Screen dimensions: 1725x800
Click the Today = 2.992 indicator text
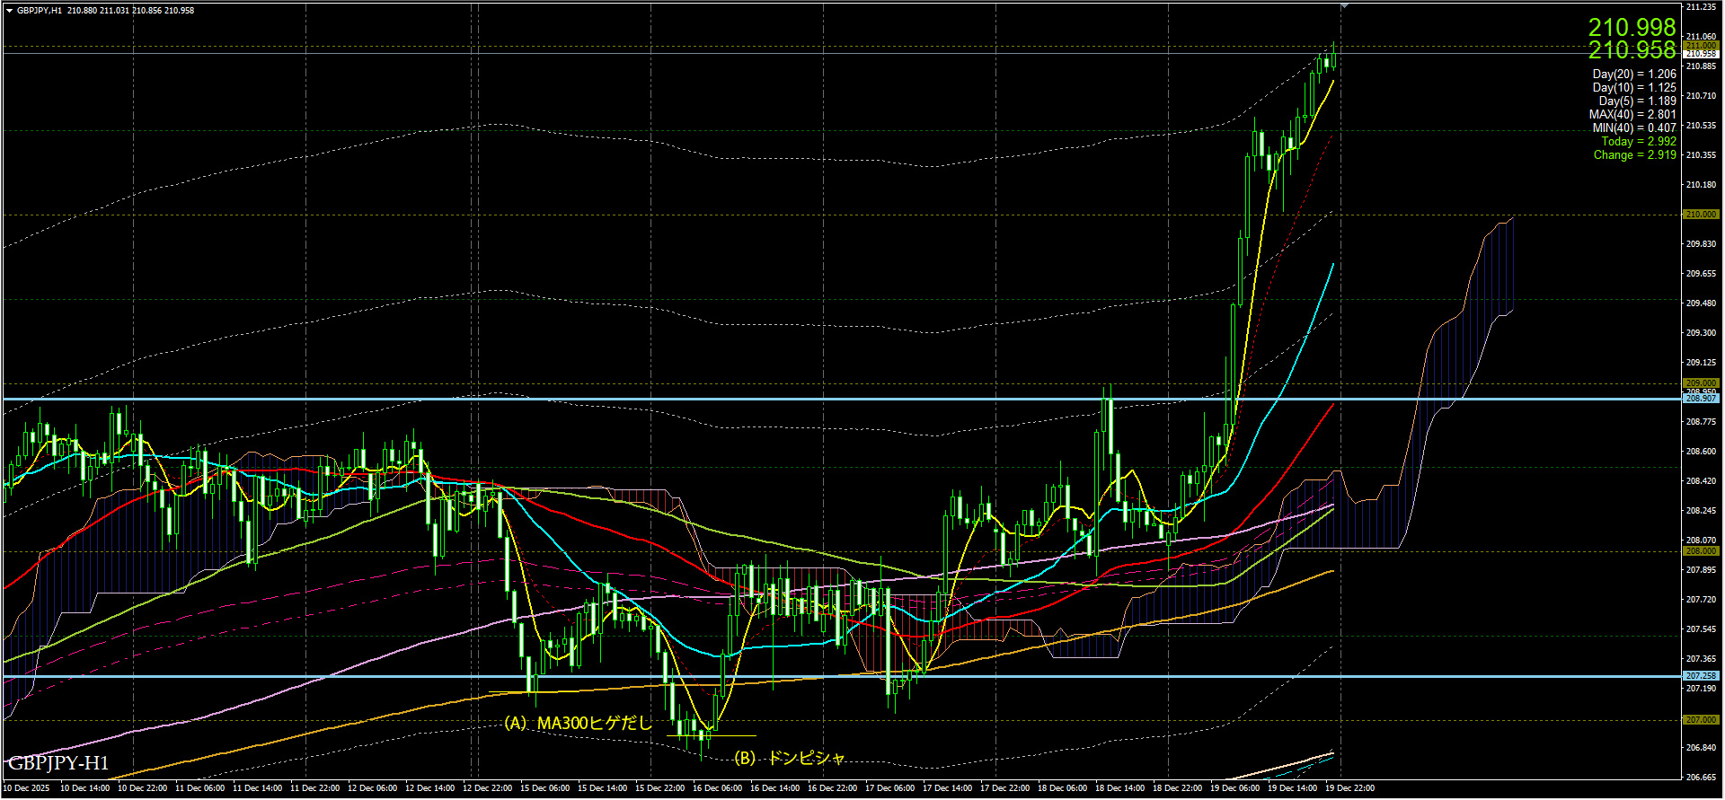tap(1638, 141)
